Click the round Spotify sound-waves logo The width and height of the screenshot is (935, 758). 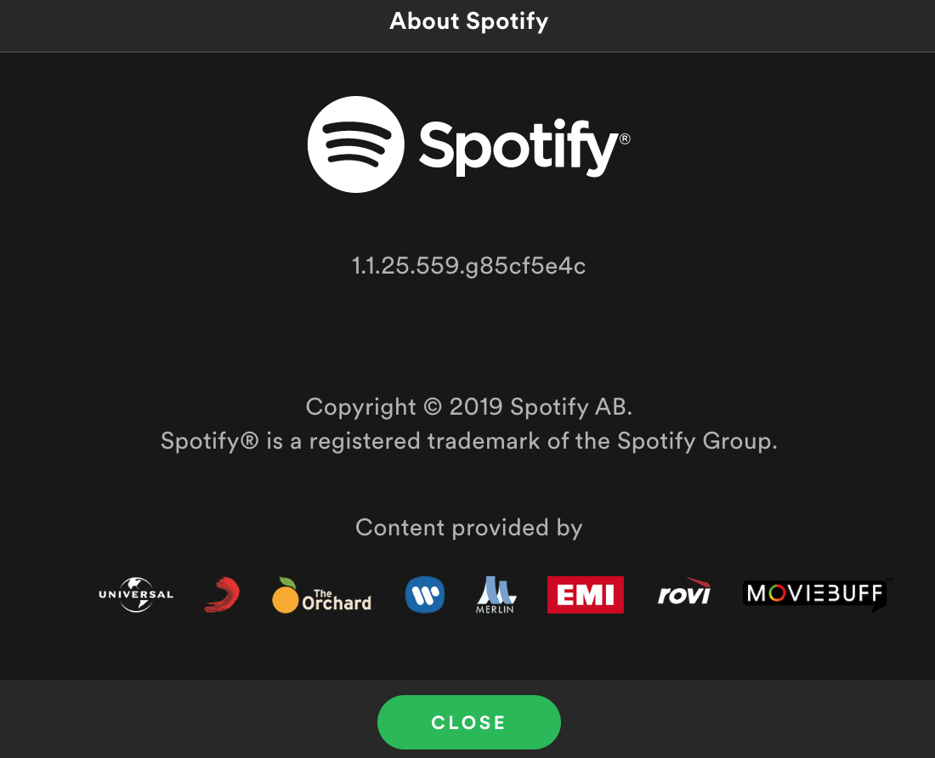pyautogui.click(x=356, y=144)
